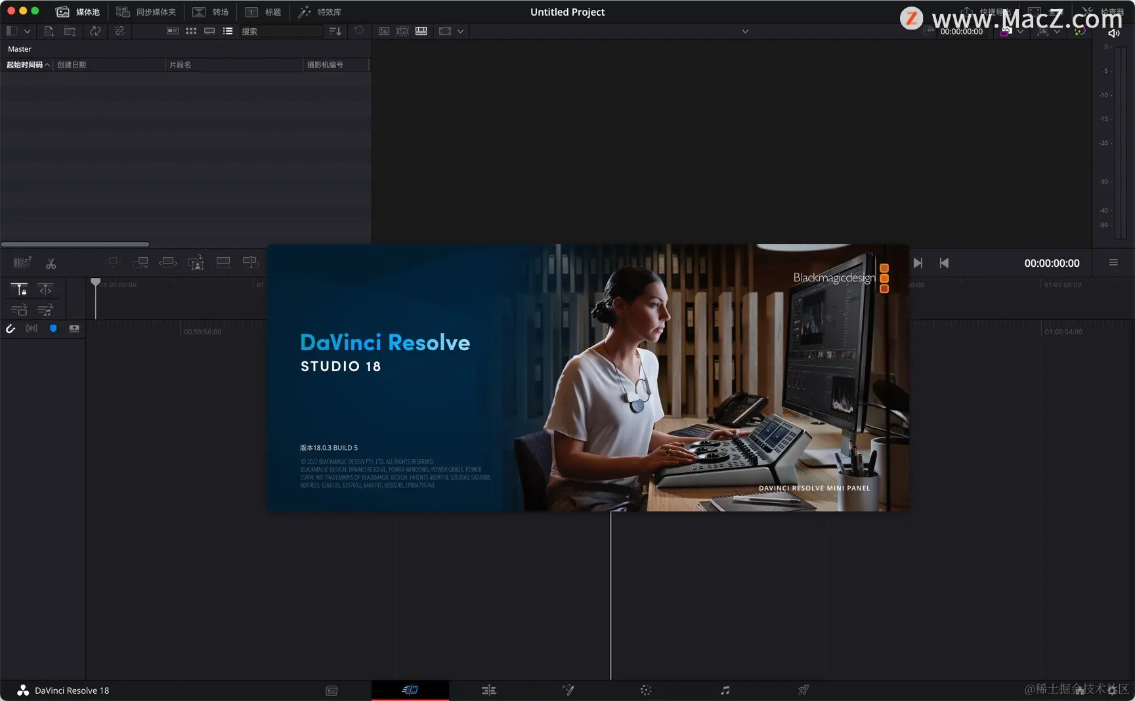Open the timeline selector dropdown above viewer
This screenshot has height=701, width=1135.
(745, 31)
